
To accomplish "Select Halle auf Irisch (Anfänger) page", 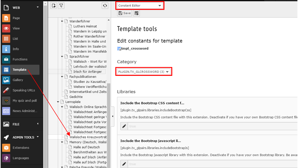I will click(90, 157).
